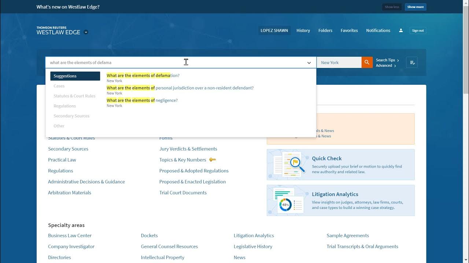Click the Sign out button
This screenshot has width=469, height=263.
coord(418,31)
